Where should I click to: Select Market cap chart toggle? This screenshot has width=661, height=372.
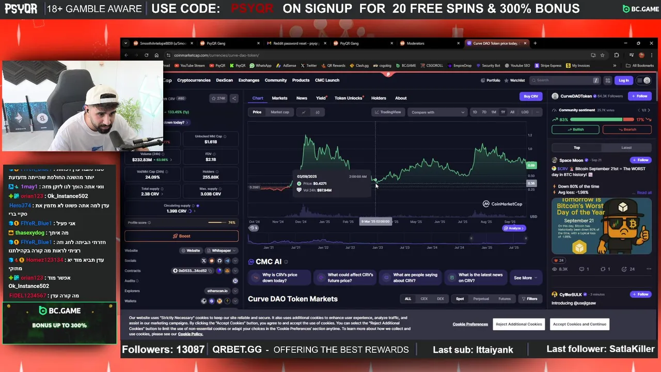coord(280,112)
